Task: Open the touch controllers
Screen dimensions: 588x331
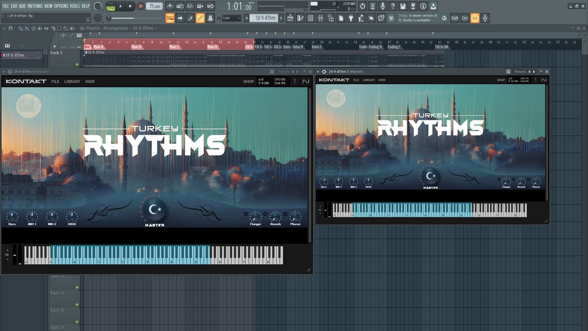Action: [x=371, y=18]
